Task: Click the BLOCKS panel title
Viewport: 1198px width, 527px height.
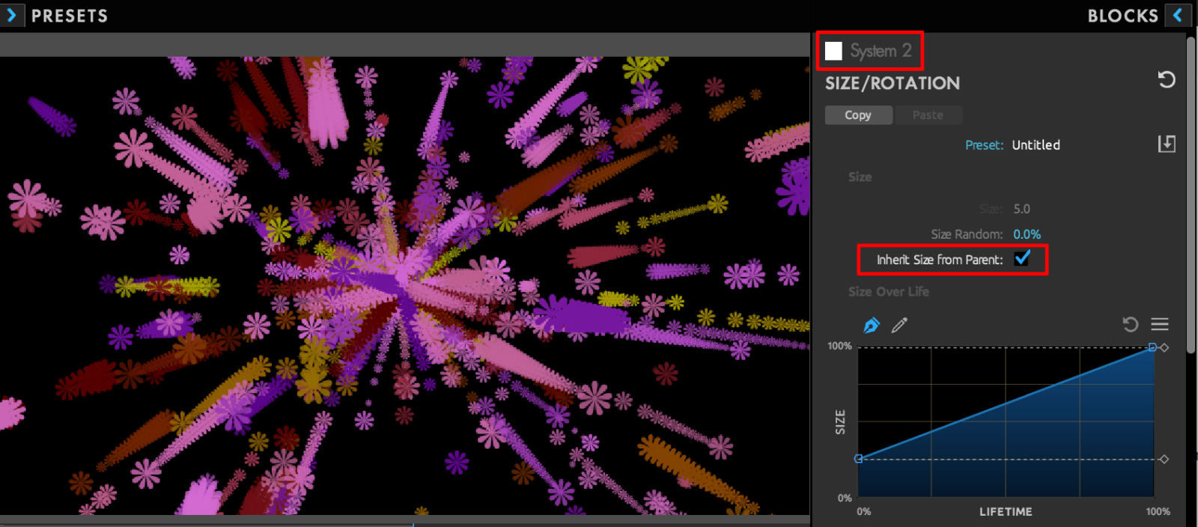Action: pos(1122,16)
